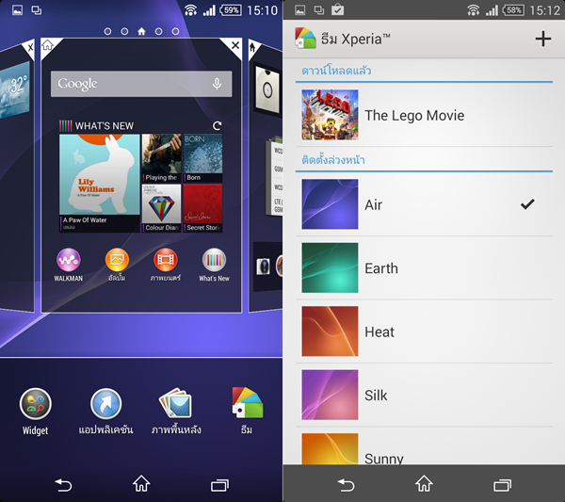Tap the weather widget showing 32°
Viewport: 565px width, 502px height.
pos(15,89)
